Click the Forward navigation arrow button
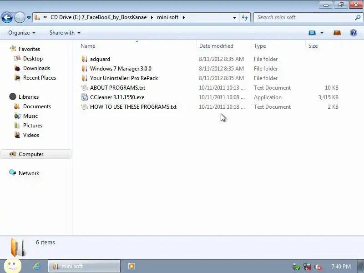The image size is (364, 273). 20,17
